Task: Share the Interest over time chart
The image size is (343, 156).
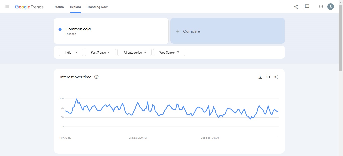Action: pos(276,77)
